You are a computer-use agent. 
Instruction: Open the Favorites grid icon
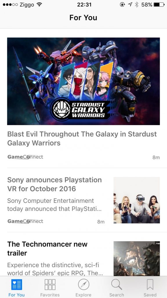[50, 285]
